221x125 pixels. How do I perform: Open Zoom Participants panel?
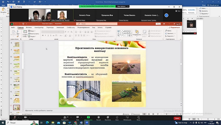tap(65, 118)
